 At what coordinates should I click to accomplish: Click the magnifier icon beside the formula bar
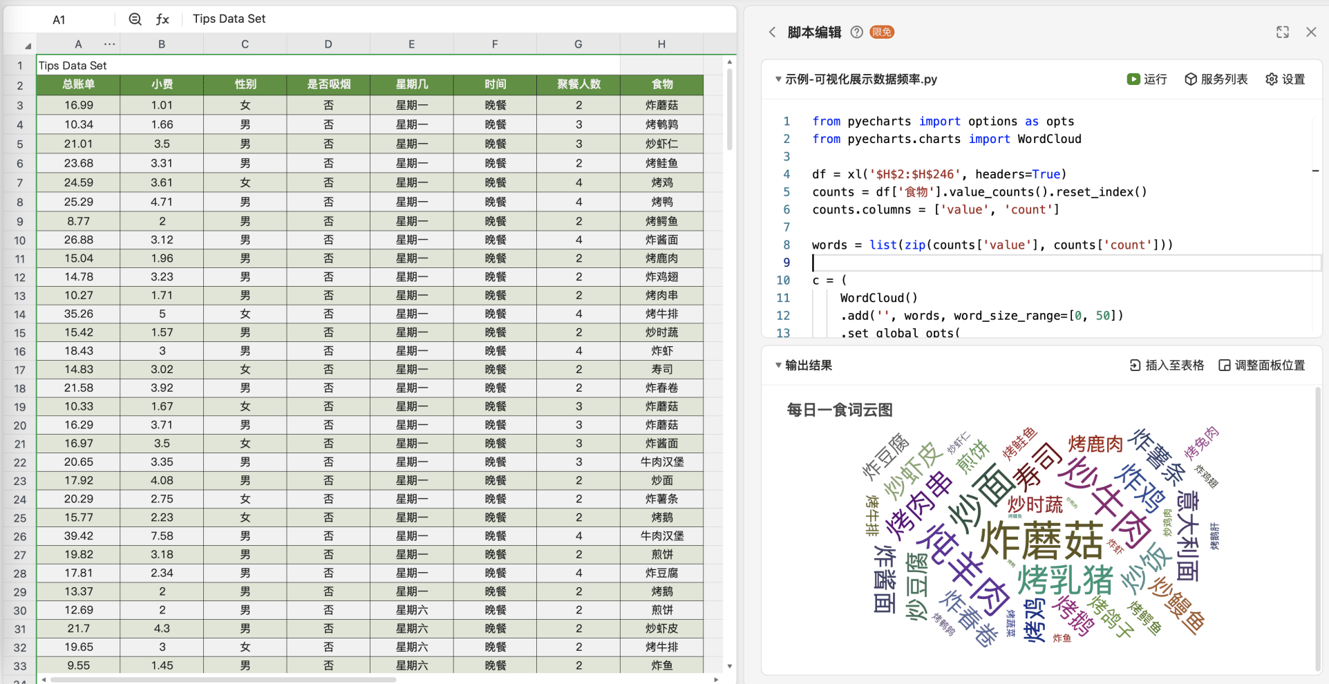tap(135, 19)
